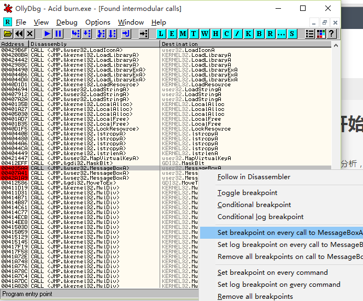
Task: Click Program entry point status bar text
Action: 27,294
